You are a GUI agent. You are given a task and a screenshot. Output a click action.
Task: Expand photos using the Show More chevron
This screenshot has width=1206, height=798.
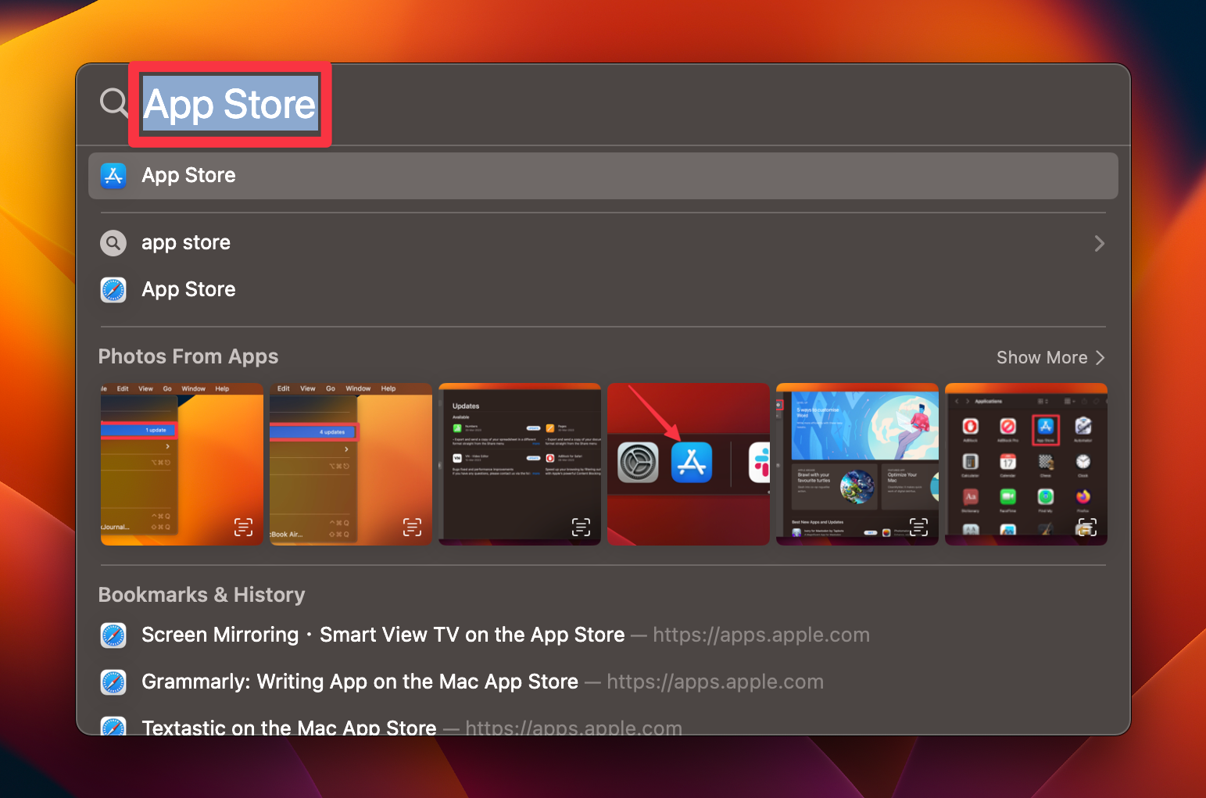[1100, 358]
